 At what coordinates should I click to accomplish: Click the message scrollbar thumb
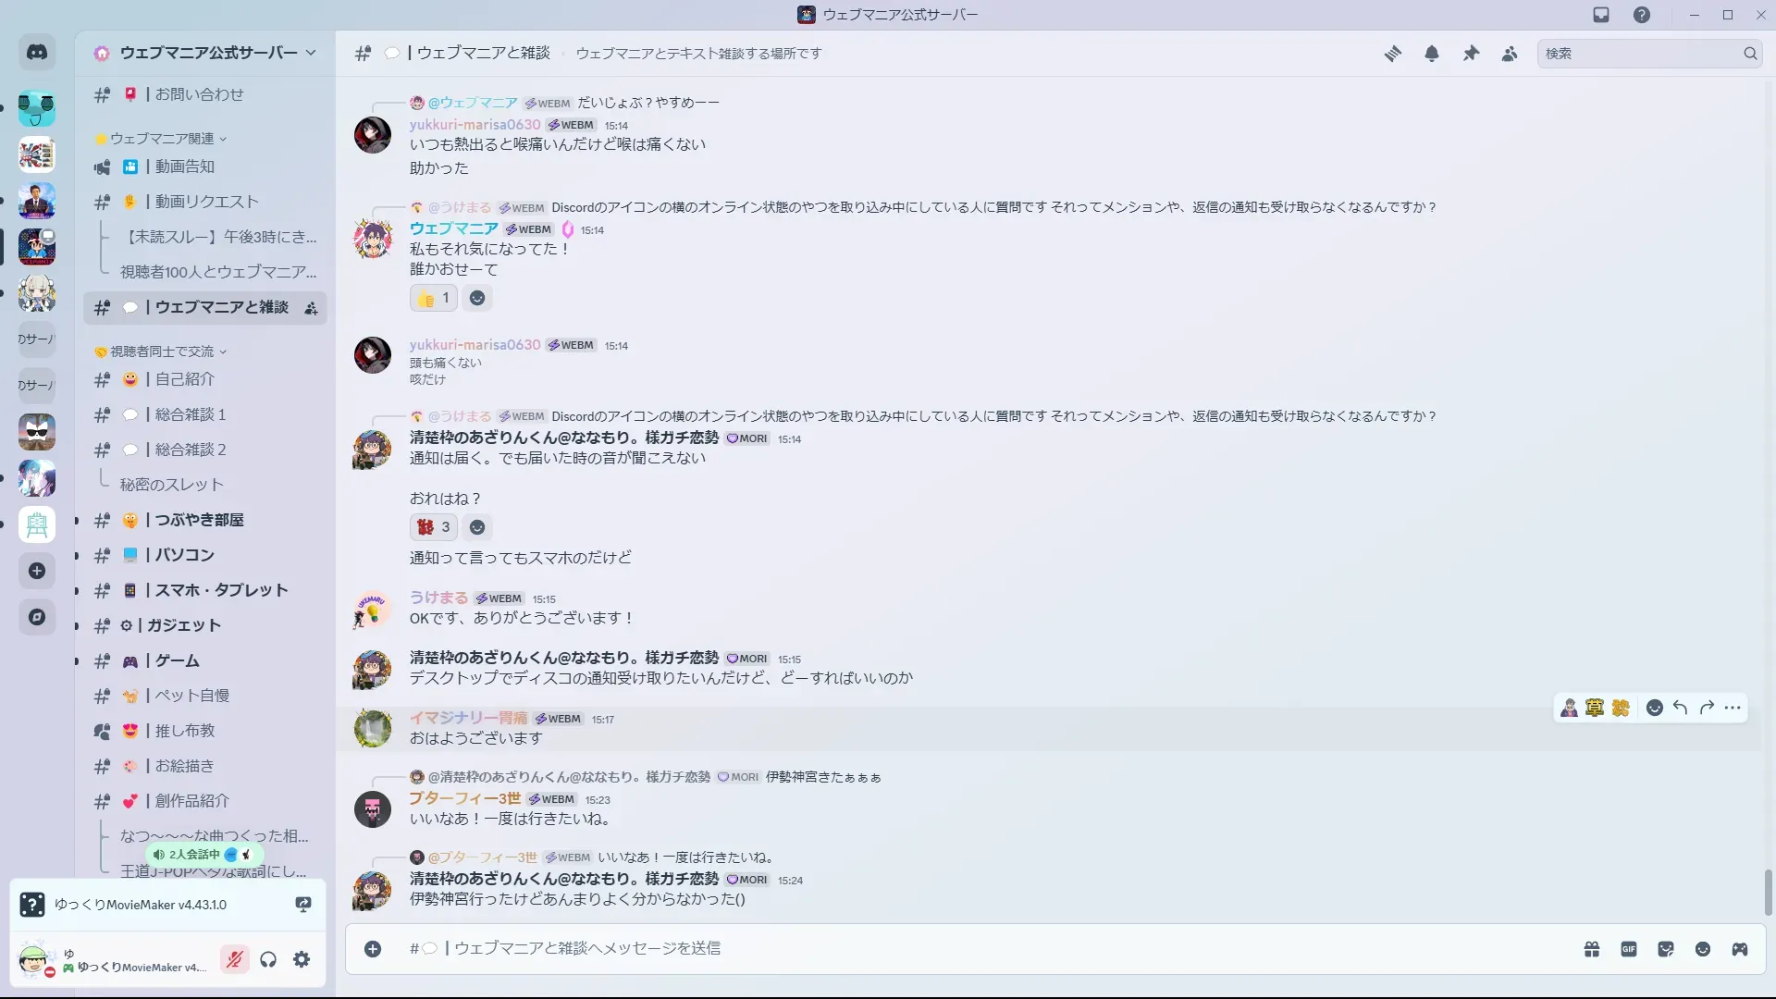[1769, 891]
